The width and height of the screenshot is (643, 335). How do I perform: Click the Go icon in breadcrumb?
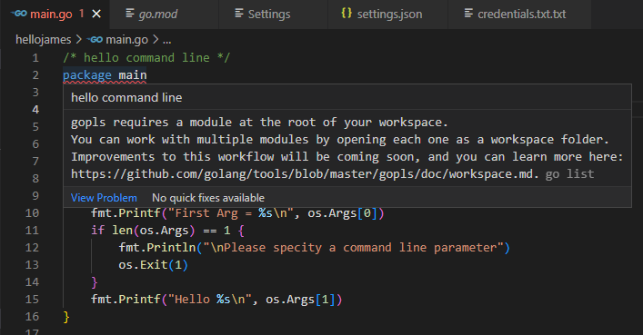pyautogui.click(x=95, y=39)
